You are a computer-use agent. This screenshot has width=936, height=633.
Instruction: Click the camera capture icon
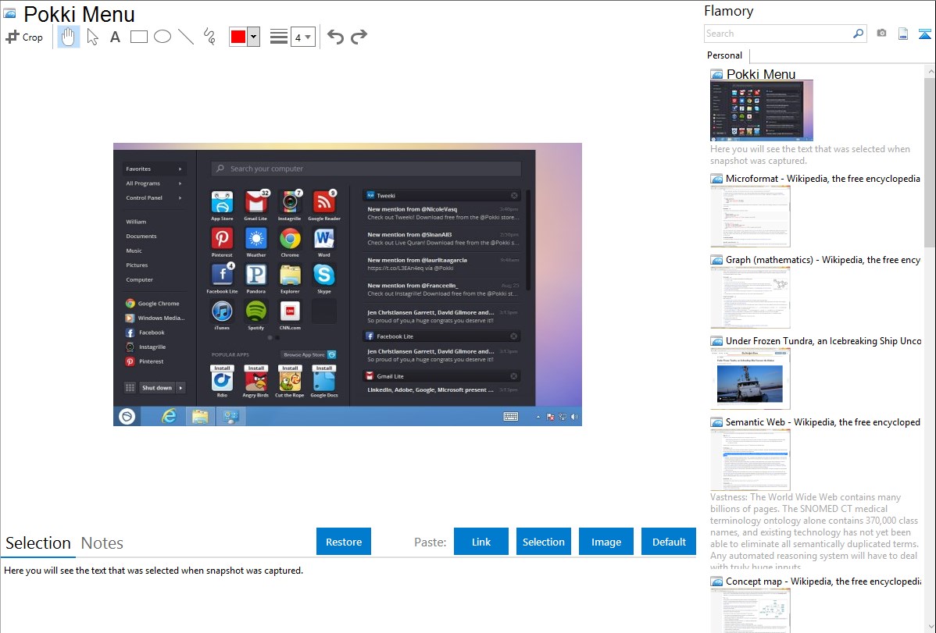pyautogui.click(x=881, y=34)
